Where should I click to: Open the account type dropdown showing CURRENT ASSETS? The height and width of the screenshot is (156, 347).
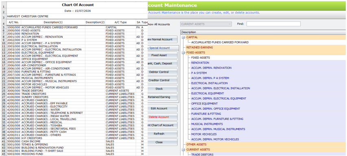click(x=206, y=24)
